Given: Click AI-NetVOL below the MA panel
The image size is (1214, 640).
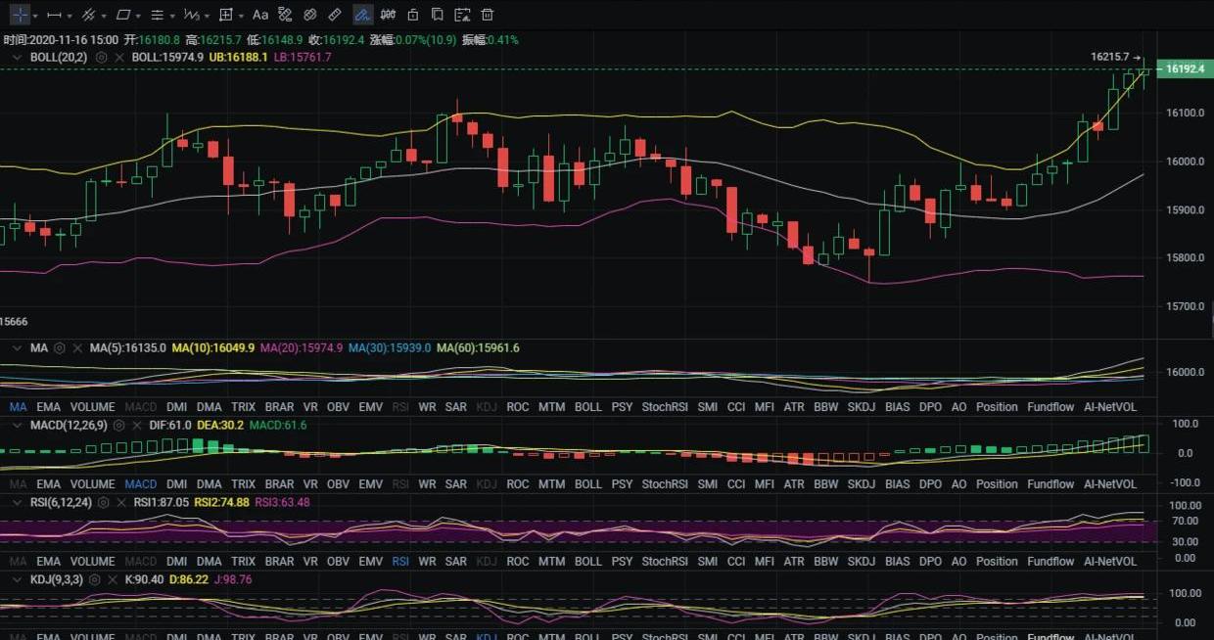Looking at the screenshot, I should [1110, 406].
